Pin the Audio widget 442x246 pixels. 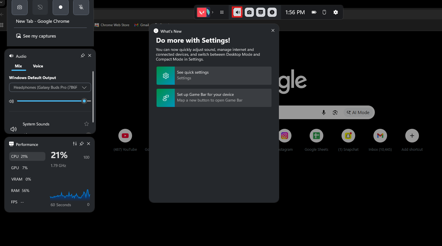(x=83, y=55)
